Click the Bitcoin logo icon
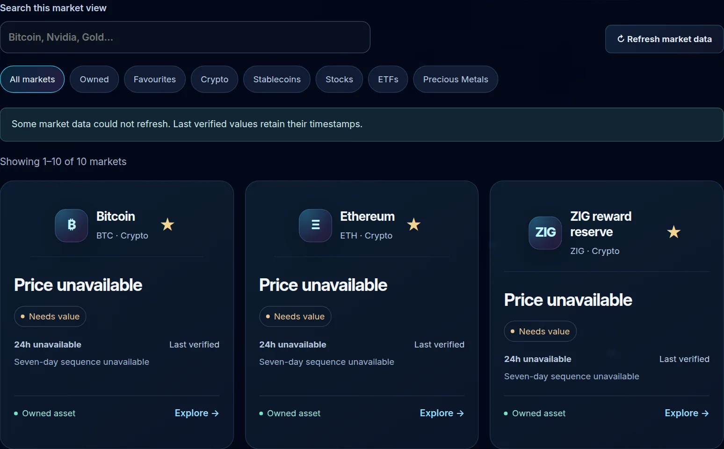 72,225
